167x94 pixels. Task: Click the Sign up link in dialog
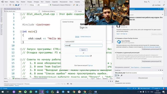coord(90,66)
